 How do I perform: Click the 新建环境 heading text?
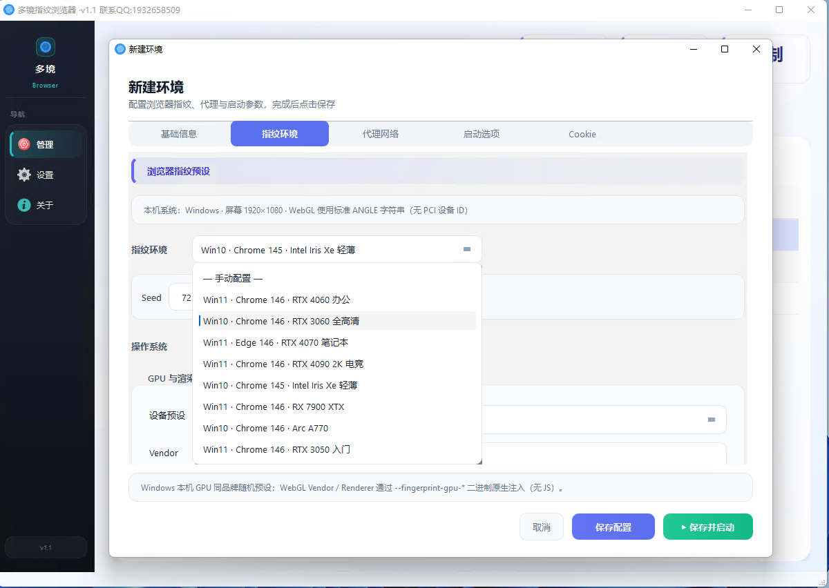[156, 87]
